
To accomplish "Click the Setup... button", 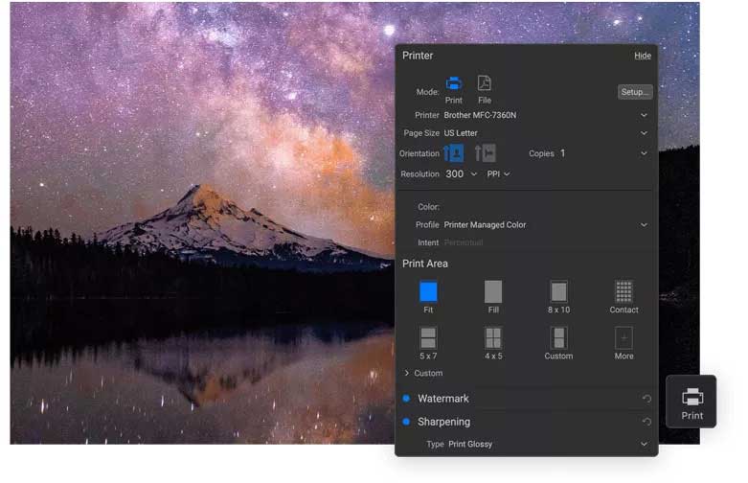I will pos(635,92).
